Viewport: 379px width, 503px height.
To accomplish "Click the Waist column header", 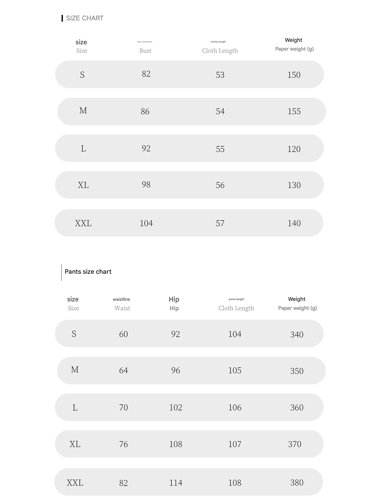I will pyautogui.click(x=122, y=308).
